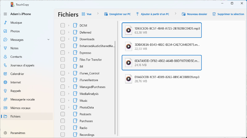Check the DCIM folder checkbox

pyautogui.click(x=63, y=26)
